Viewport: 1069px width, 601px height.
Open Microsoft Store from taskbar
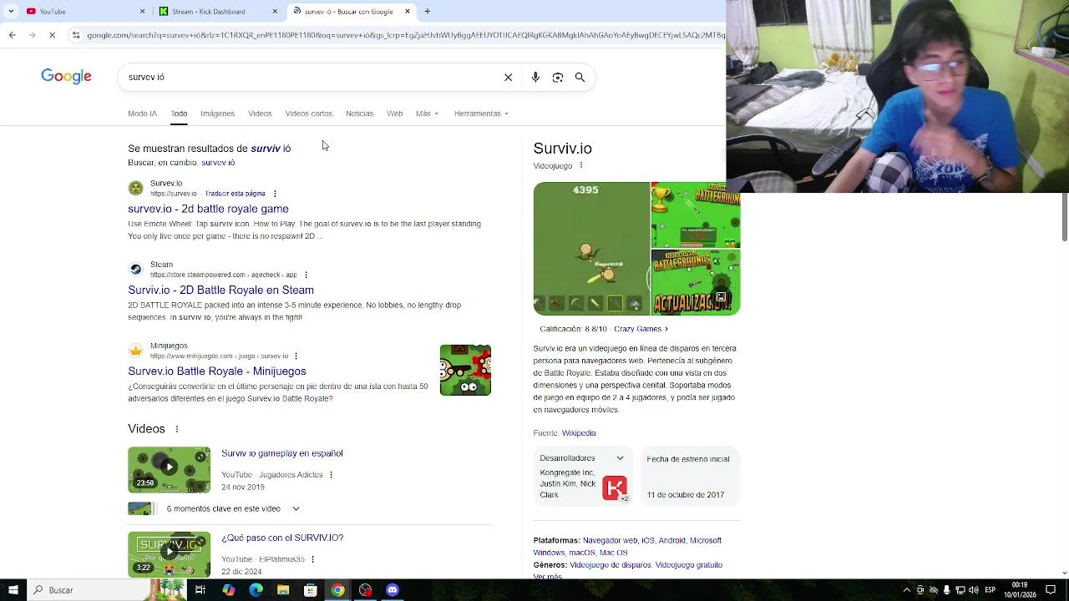coord(311,590)
